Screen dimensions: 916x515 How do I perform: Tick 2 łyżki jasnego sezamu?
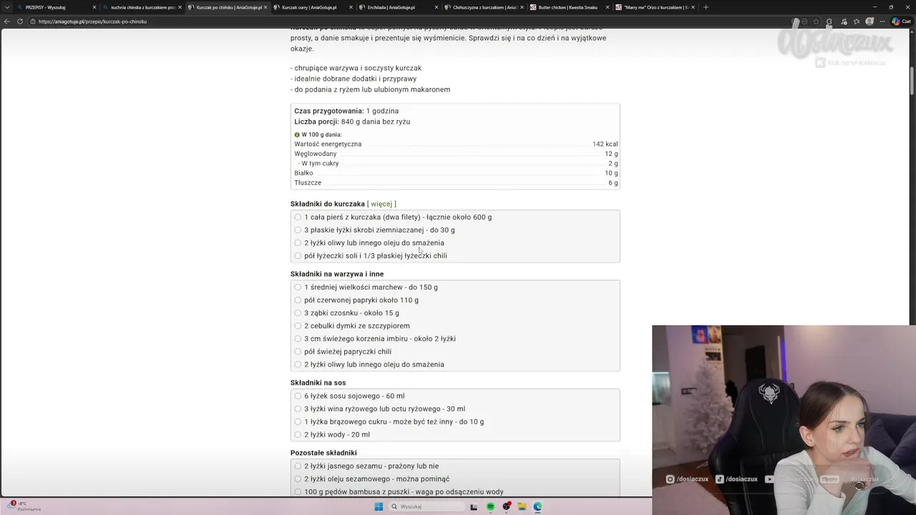[298, 466]
